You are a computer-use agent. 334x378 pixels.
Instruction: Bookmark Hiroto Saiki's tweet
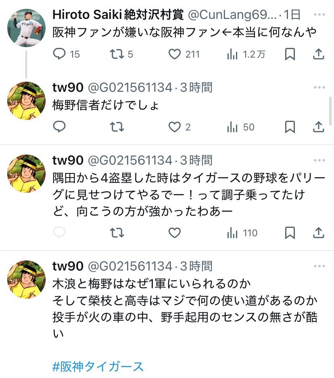[290, 54]
